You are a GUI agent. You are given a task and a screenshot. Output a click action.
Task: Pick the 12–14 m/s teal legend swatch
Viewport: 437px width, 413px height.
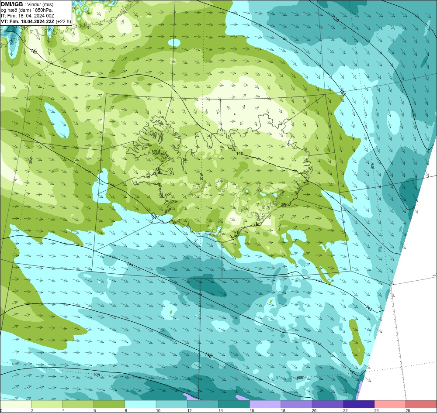(203, 404)
